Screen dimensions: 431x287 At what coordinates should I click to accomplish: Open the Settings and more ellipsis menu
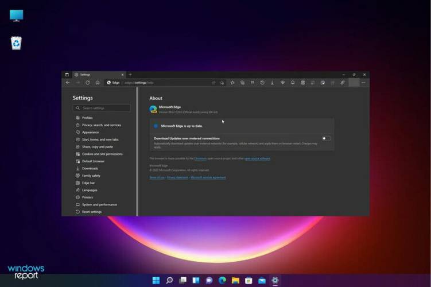364,83
